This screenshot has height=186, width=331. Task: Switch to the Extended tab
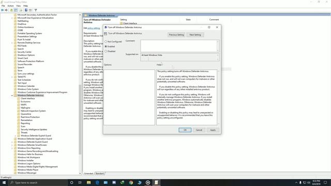(88, 174)
